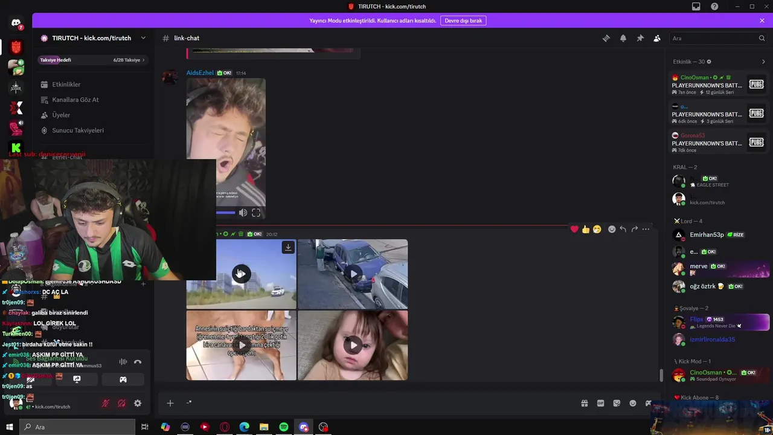Open CinoOsman PUBG activity card
The width and height of the screenshot is (773, 435).
(x=719, y=85)
